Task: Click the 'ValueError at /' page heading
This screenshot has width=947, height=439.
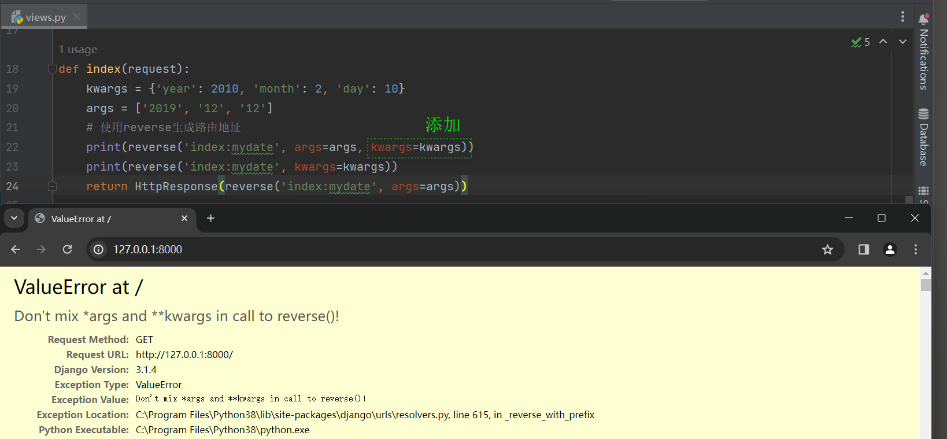Action: click(x=78, y=287)
